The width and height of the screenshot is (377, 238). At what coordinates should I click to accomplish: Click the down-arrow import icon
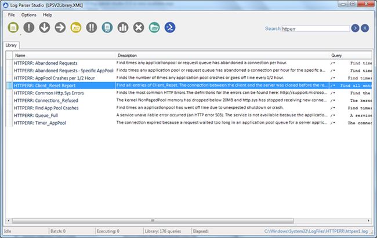click(45, 27)
